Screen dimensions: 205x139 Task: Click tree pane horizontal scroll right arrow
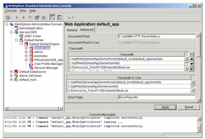[x=61, y=109]
